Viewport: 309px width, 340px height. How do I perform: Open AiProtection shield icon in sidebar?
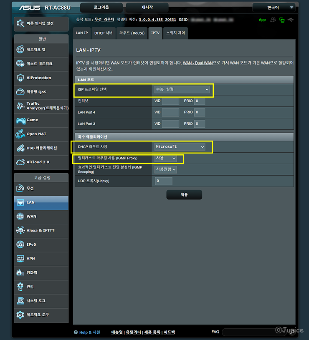pyautogui.click(x=20, y=78)
